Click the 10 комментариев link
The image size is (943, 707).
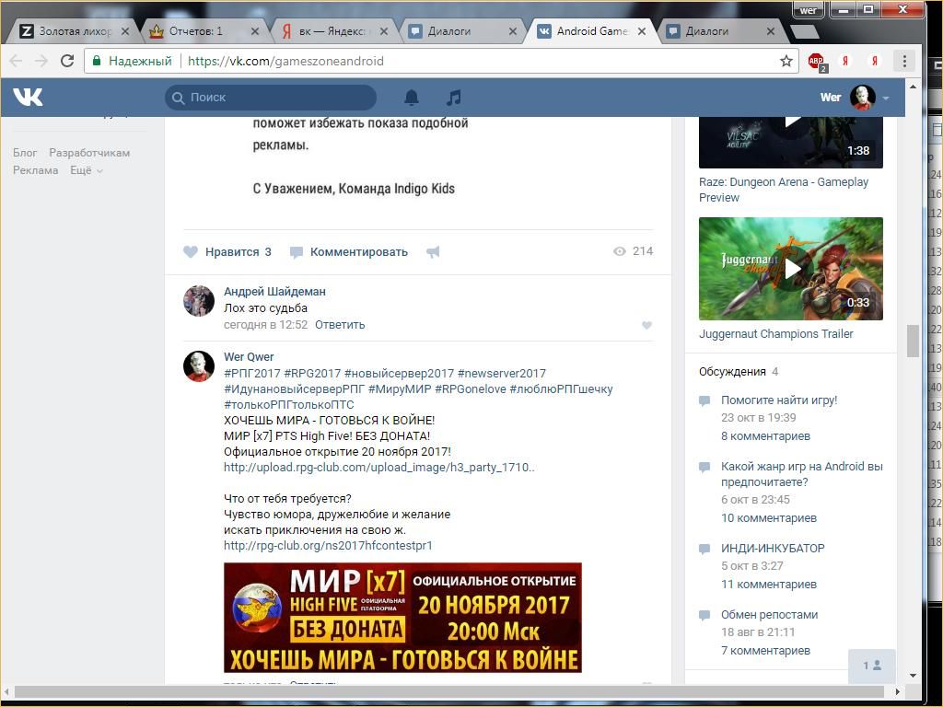pyautogui.click(x=769, y=517)
